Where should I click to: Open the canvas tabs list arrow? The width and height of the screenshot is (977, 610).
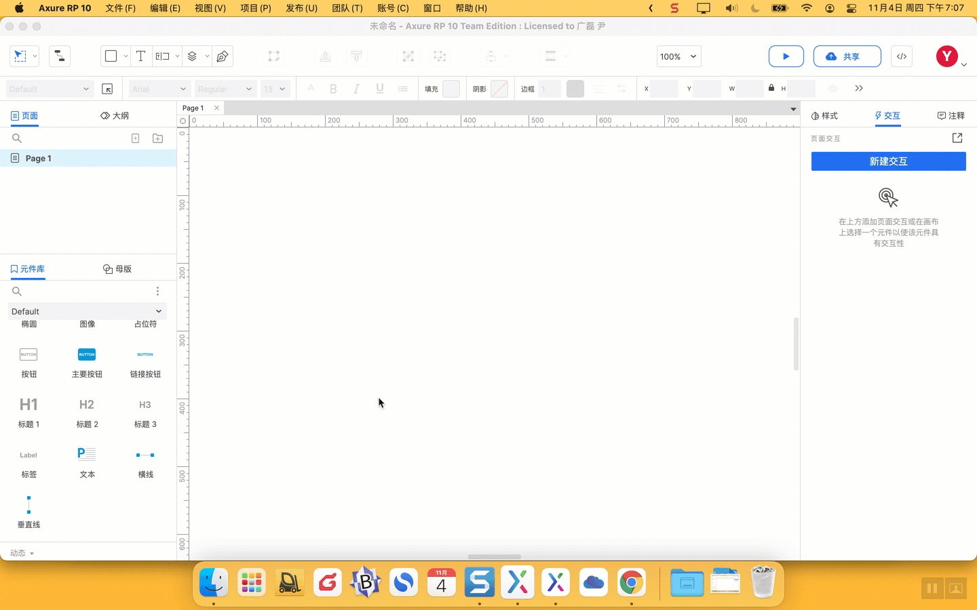pyautogui.click(x=792, y=108)
